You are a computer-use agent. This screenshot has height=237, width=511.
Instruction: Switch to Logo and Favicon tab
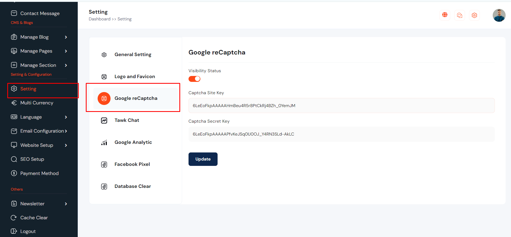tap(134, 76)
